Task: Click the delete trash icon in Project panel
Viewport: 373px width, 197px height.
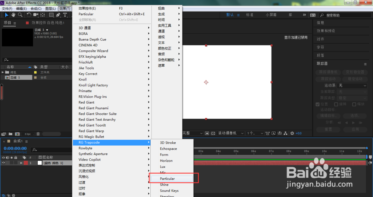Action: (38, 134)
